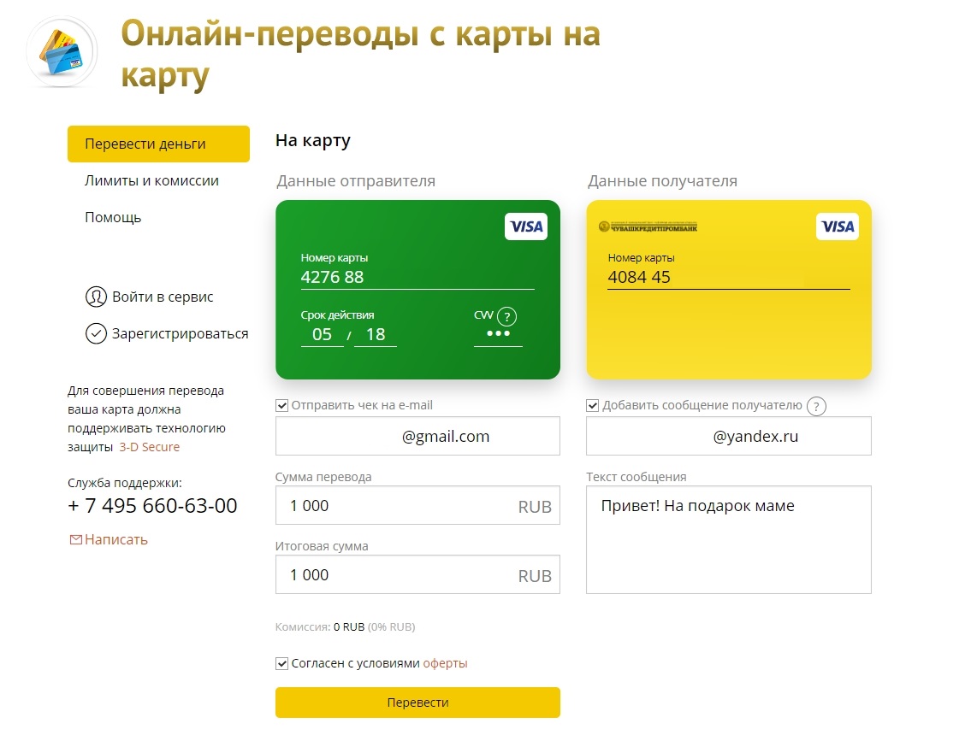Click the Chuvashkreditprombank logo on yellow card

[648, 227]
